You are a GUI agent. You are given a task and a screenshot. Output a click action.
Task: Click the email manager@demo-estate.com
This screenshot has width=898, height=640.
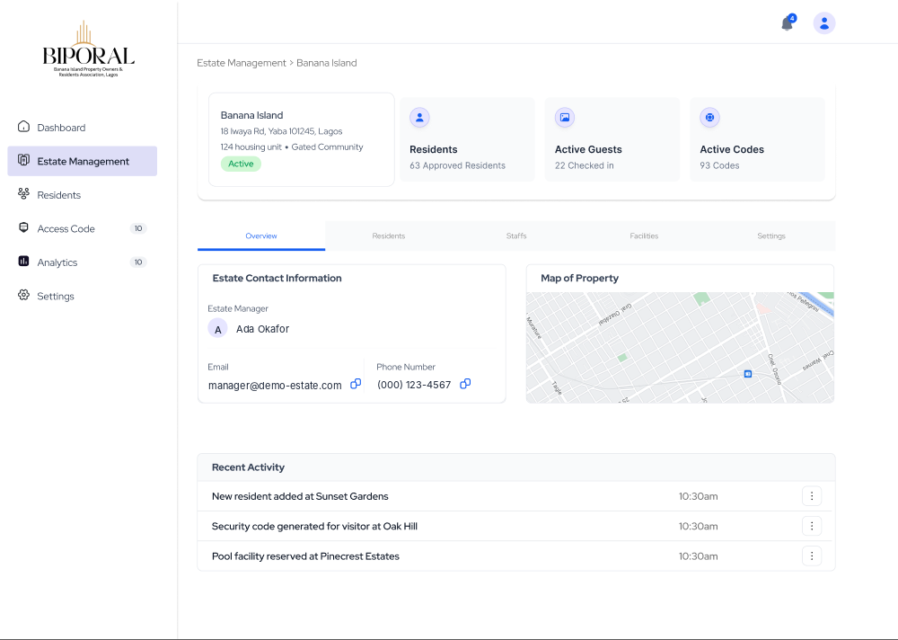point(275,386)
